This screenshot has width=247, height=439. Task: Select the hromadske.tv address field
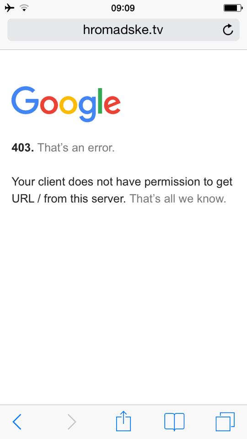123,30
